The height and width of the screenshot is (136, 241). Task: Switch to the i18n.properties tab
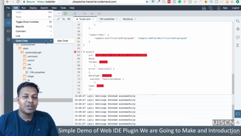[x=107, y=19]
